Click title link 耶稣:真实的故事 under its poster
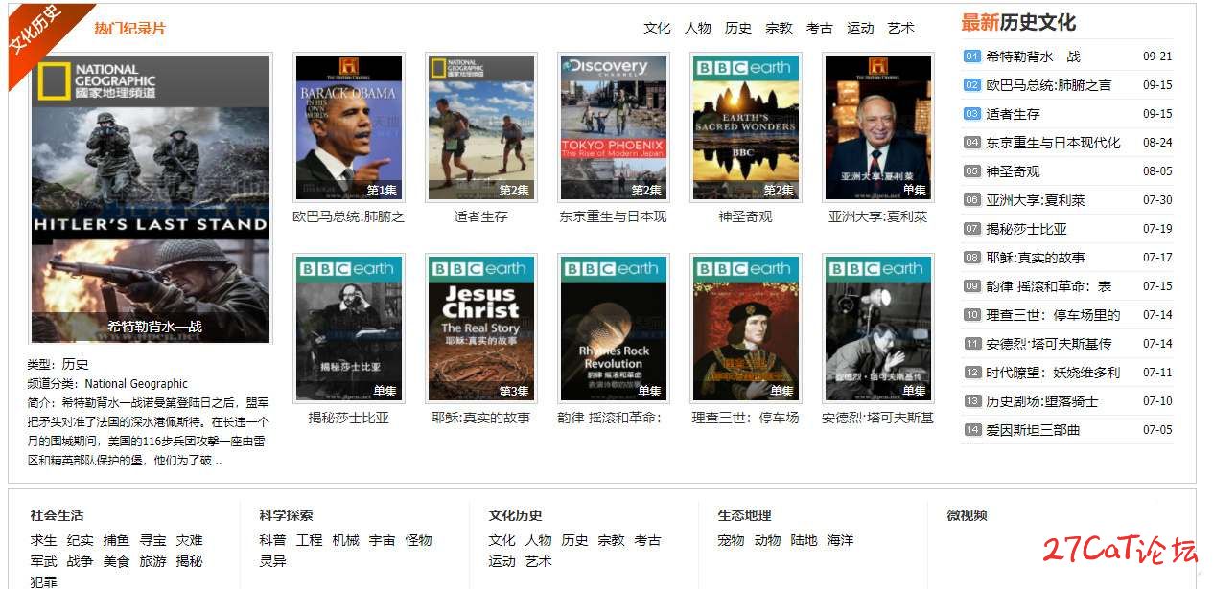This screenshot has width=1213, height=589. 481,419
